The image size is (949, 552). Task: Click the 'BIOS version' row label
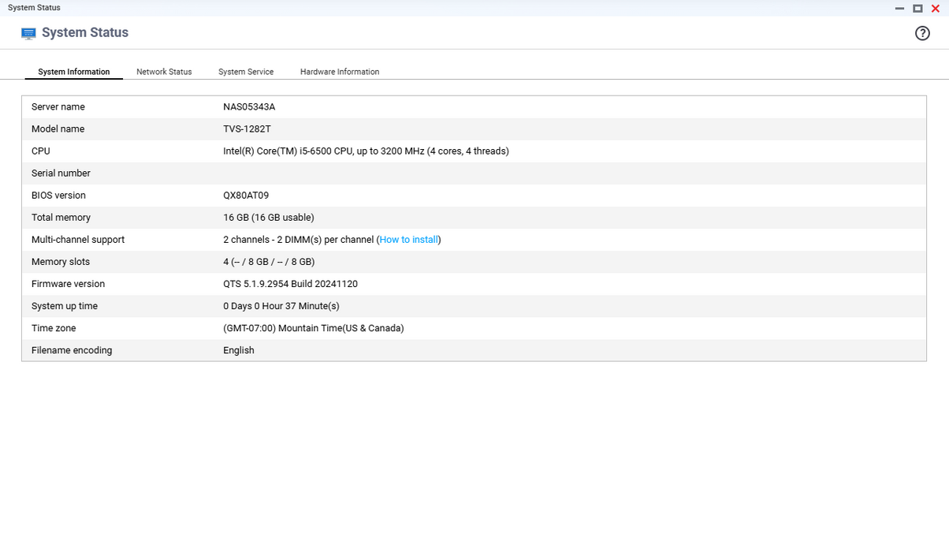coord(58,196)
